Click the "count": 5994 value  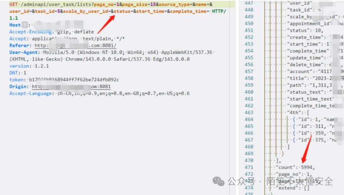(x=307, y=167)
